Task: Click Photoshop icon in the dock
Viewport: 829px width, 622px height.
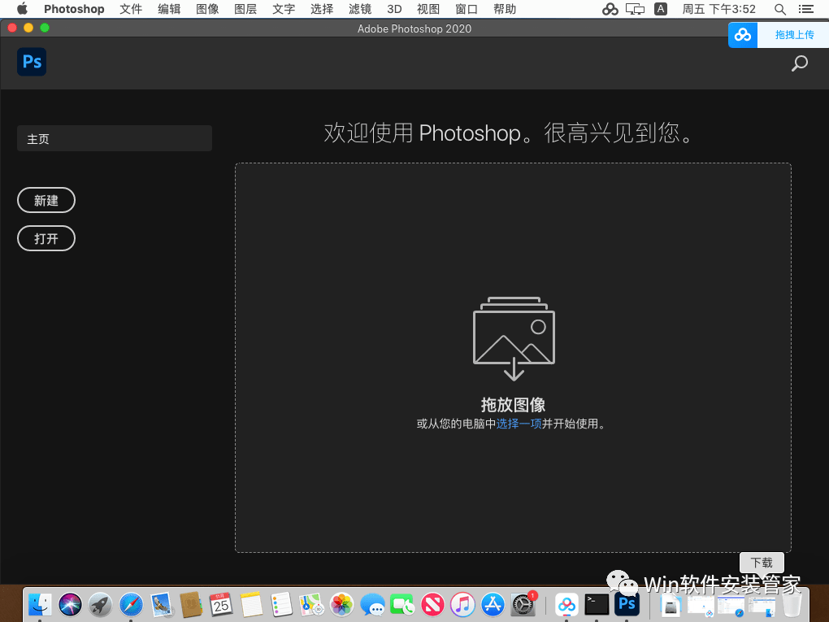Action: 627,605
